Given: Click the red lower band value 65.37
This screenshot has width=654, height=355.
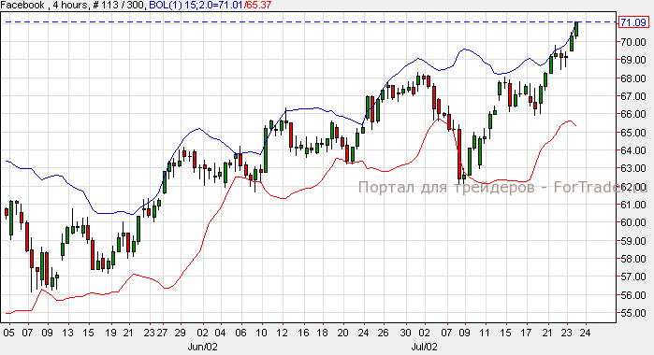Looking at the screenshot, I should click(258, 5).
